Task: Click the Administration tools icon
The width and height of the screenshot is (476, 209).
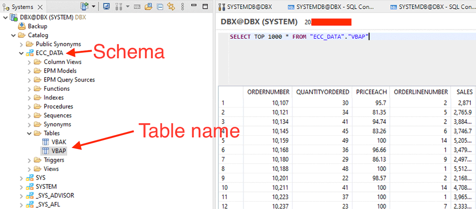Action: coord(118,6)
